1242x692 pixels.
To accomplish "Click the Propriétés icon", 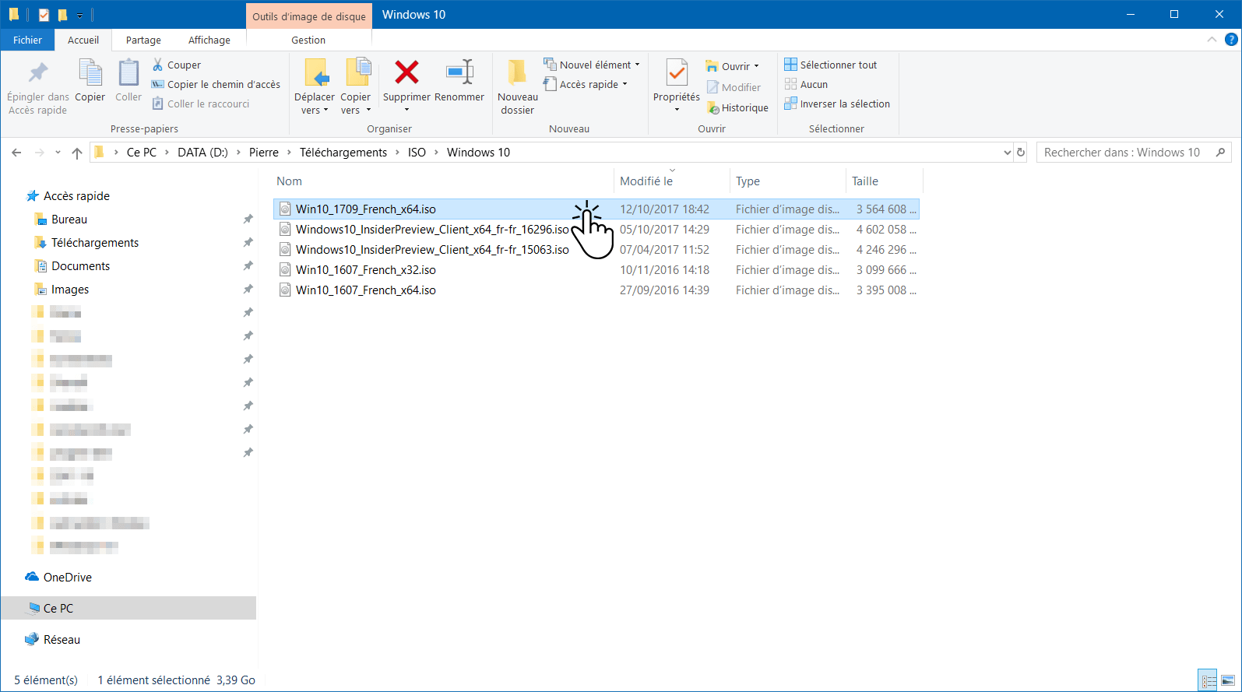I will [677, 72].
